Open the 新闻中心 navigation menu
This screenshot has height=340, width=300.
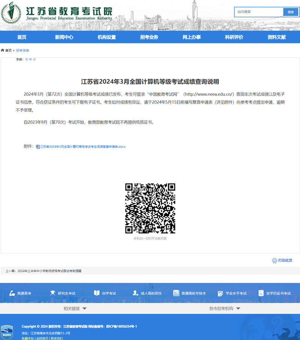[64, 37]
